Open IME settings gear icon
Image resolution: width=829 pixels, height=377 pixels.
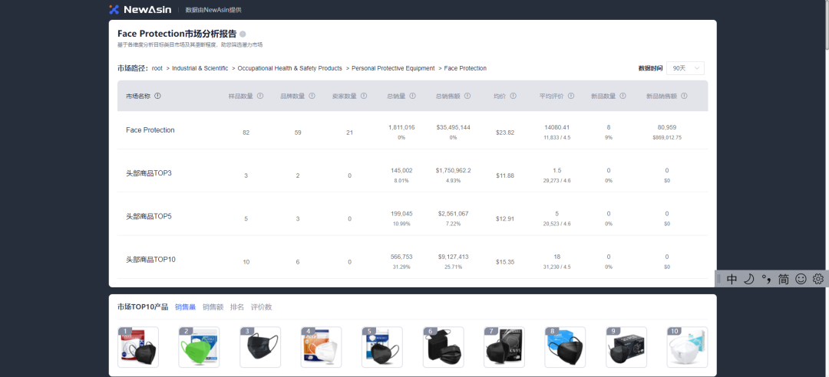(x=818, y=279)
